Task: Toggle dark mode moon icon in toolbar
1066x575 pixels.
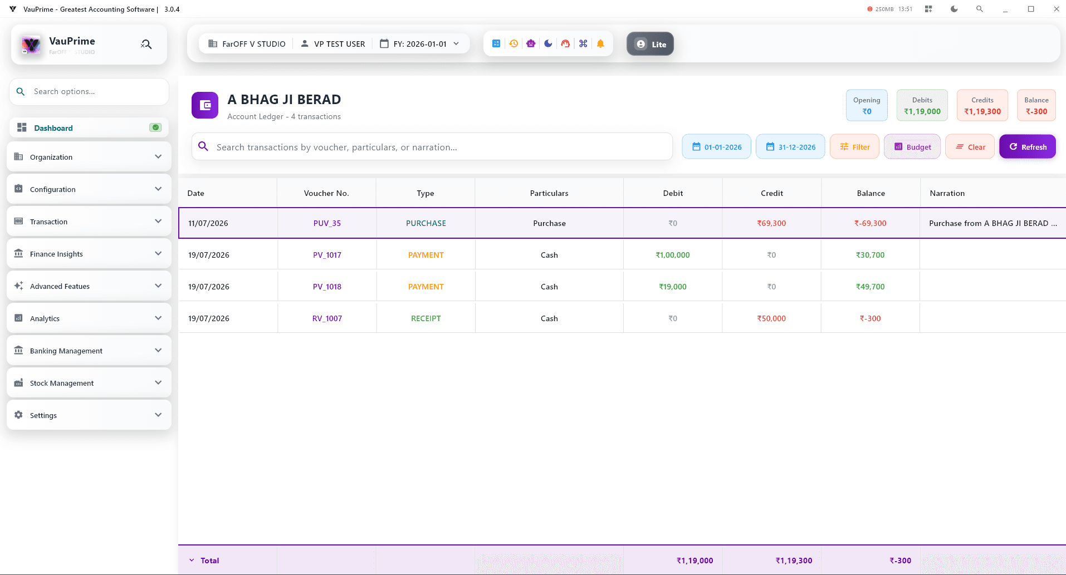Action: point(548,43)
